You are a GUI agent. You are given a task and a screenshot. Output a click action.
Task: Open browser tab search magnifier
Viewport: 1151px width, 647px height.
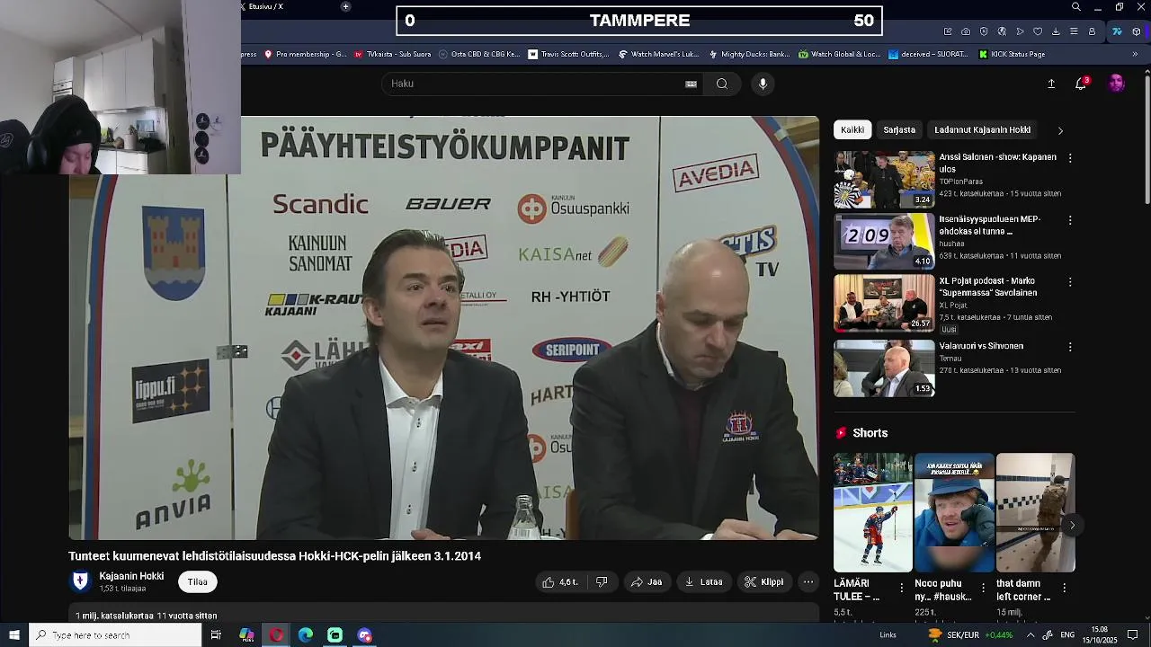click(1076, 7)
